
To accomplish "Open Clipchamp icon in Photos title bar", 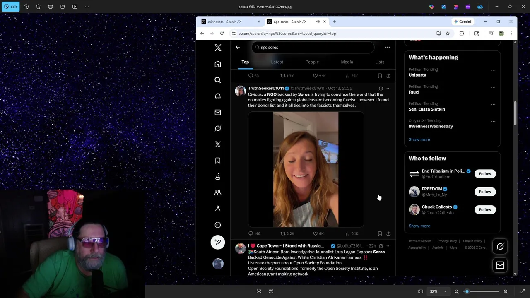I will (468, 7).
